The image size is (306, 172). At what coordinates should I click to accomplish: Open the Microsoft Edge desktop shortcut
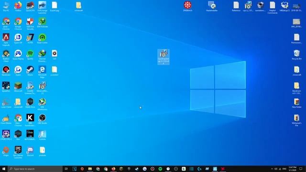[43, 72]
